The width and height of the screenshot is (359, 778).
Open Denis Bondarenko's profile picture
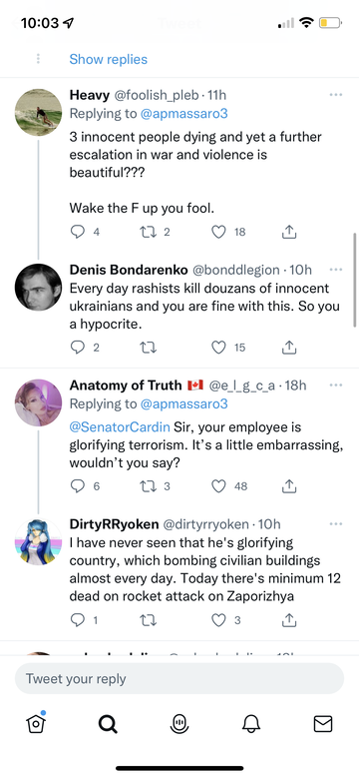tap(38, 287)
